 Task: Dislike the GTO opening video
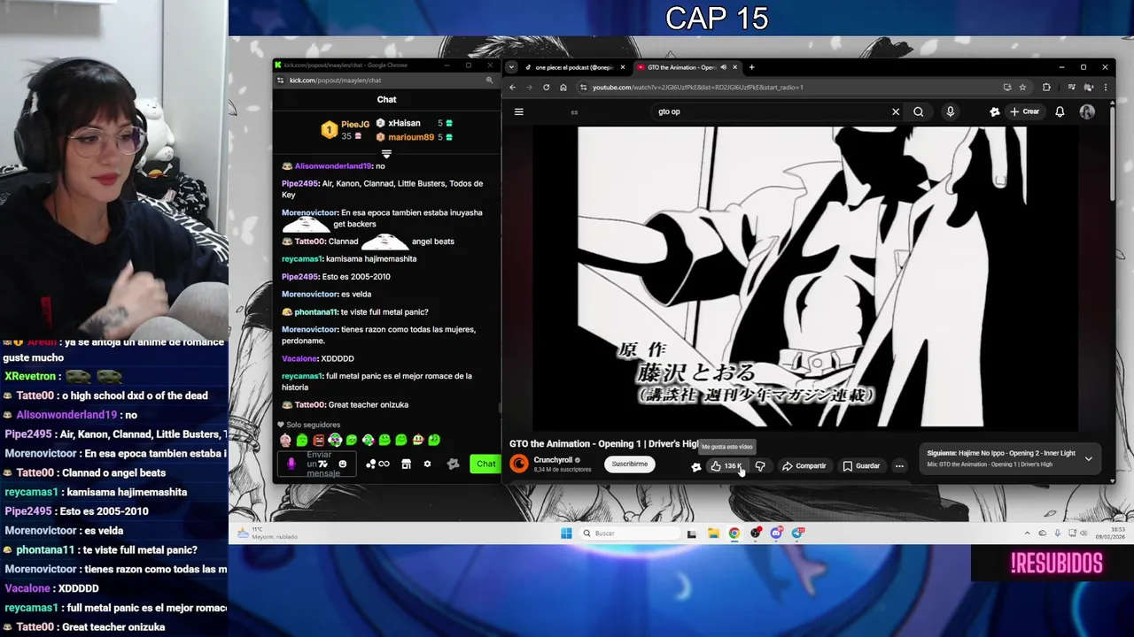coord(760,466)
